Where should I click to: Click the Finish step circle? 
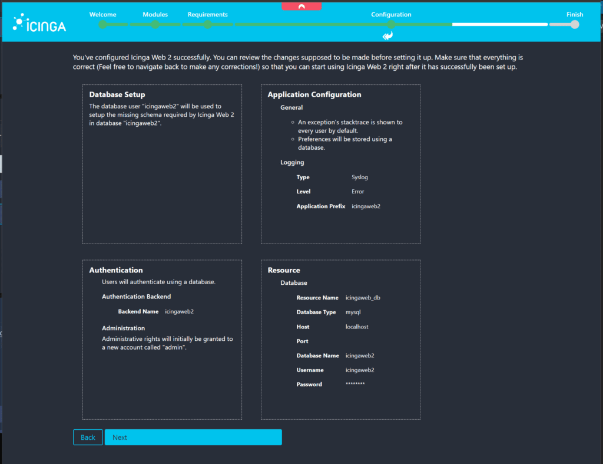575,25
